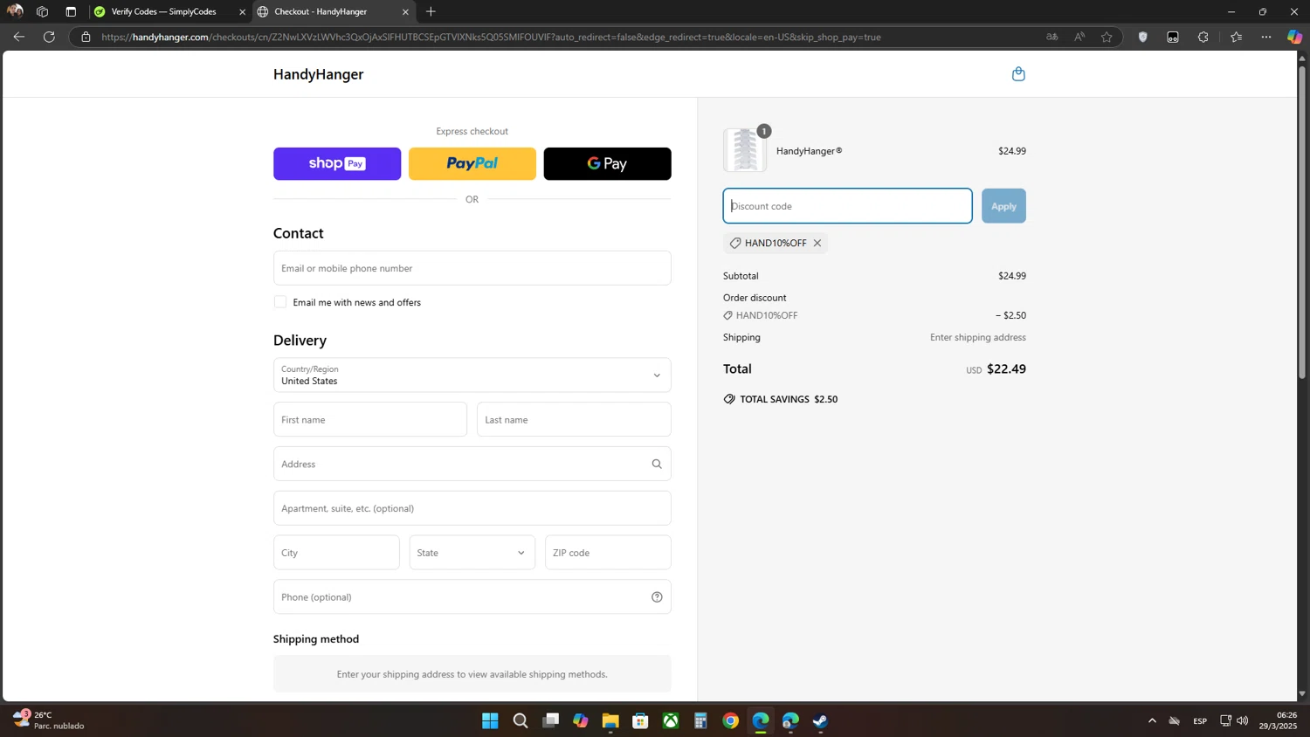
Task: Open Xbox app from taskbar
Action: [671, 720]
